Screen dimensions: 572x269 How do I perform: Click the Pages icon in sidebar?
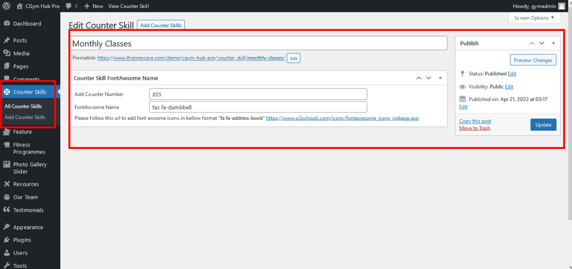pos(7,66)
